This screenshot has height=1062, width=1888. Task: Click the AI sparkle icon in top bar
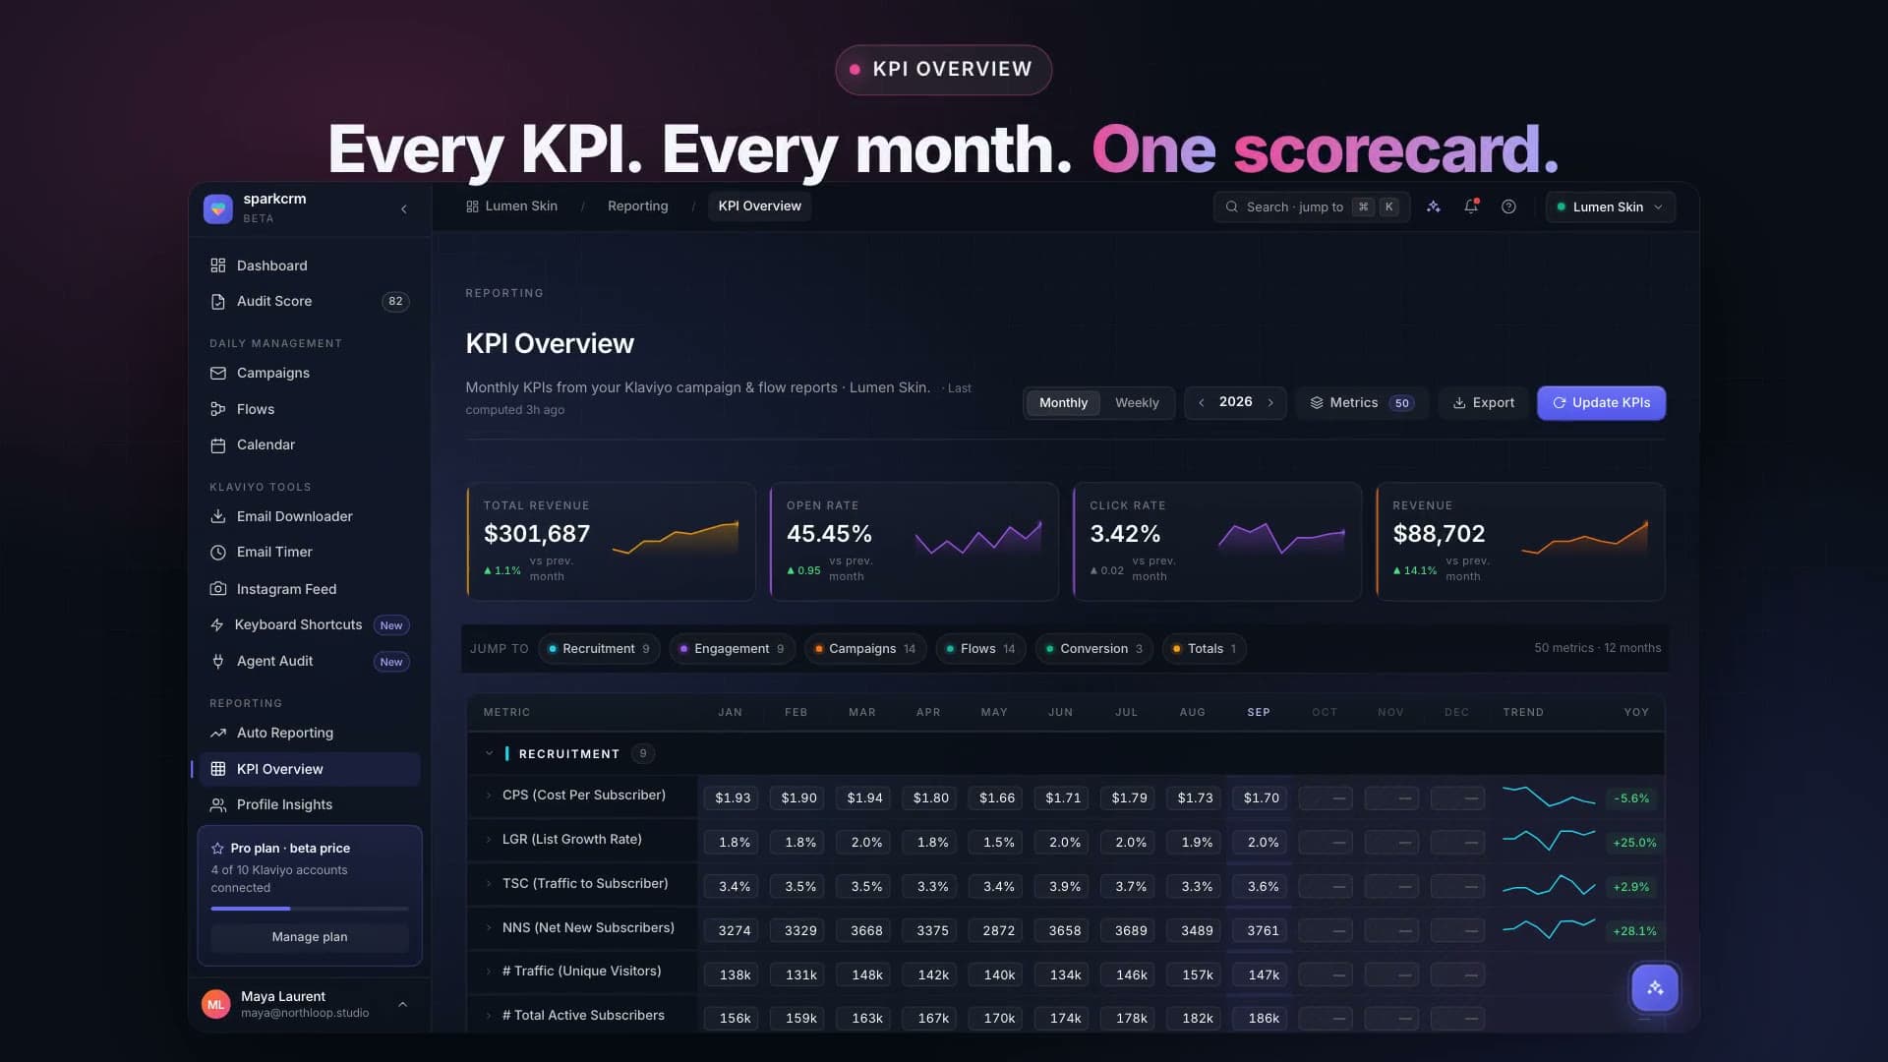1434,206
